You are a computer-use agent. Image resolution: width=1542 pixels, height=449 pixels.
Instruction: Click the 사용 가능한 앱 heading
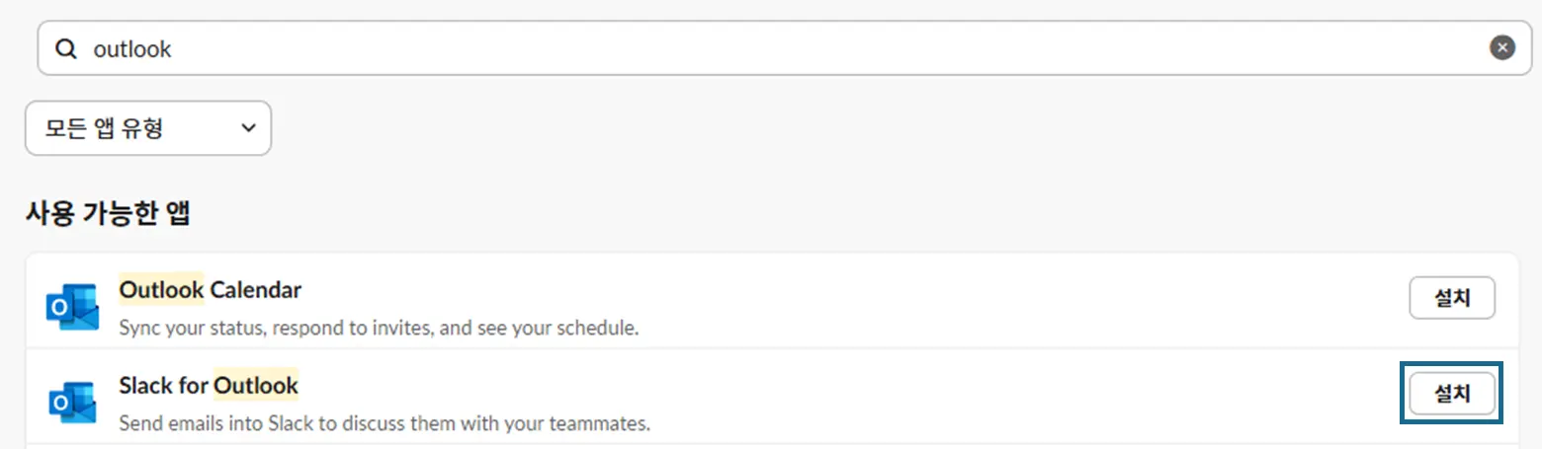108,213
